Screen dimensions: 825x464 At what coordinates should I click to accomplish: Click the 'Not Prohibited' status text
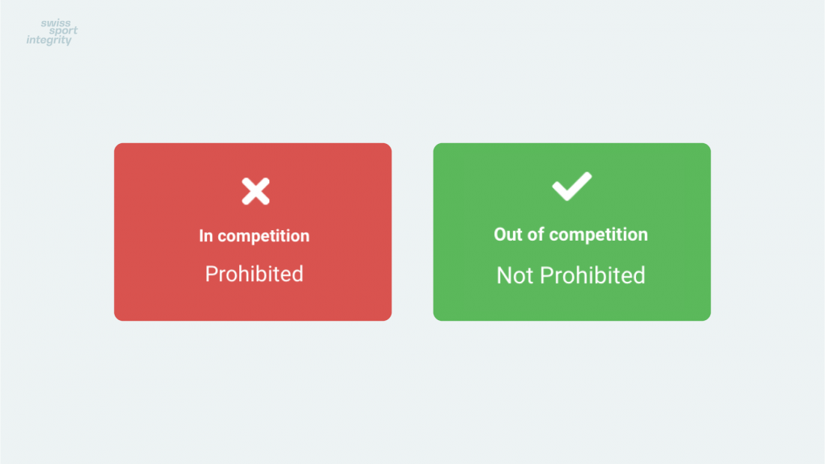571,275
